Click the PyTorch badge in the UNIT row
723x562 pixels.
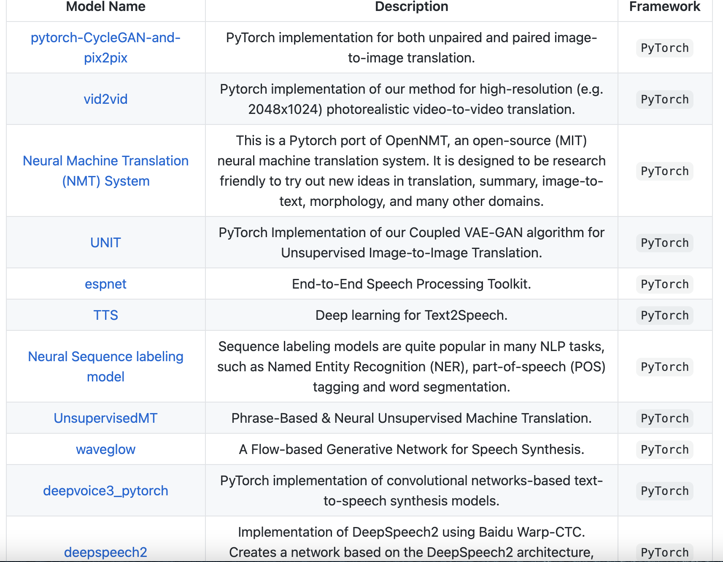point(664,243)
